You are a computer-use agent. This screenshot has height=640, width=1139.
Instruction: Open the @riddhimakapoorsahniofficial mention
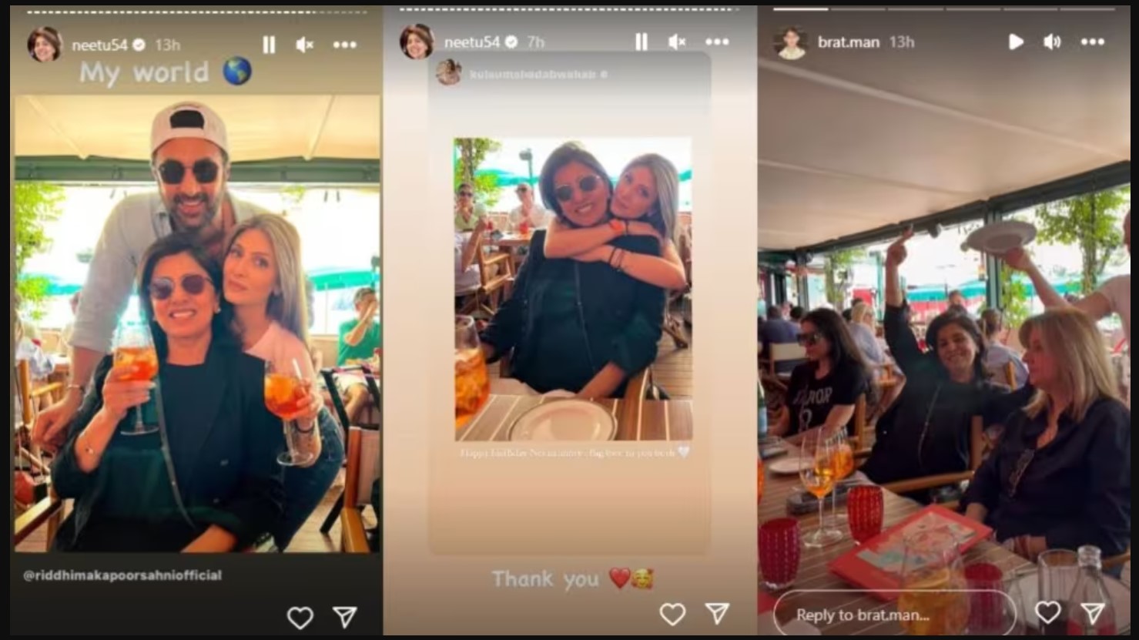point(122,575)
